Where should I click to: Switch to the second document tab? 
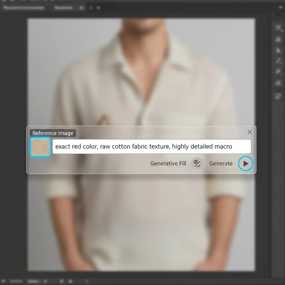64,8
